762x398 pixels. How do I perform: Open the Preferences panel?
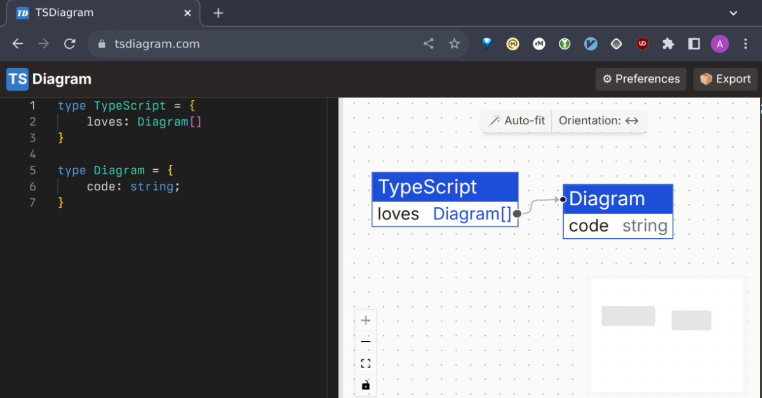(641, 79)
